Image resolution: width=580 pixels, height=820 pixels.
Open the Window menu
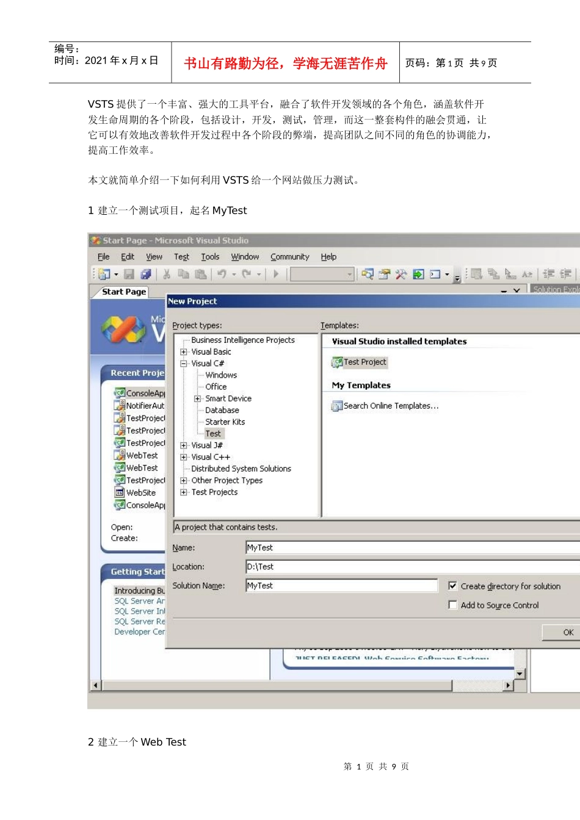[245, 257]
